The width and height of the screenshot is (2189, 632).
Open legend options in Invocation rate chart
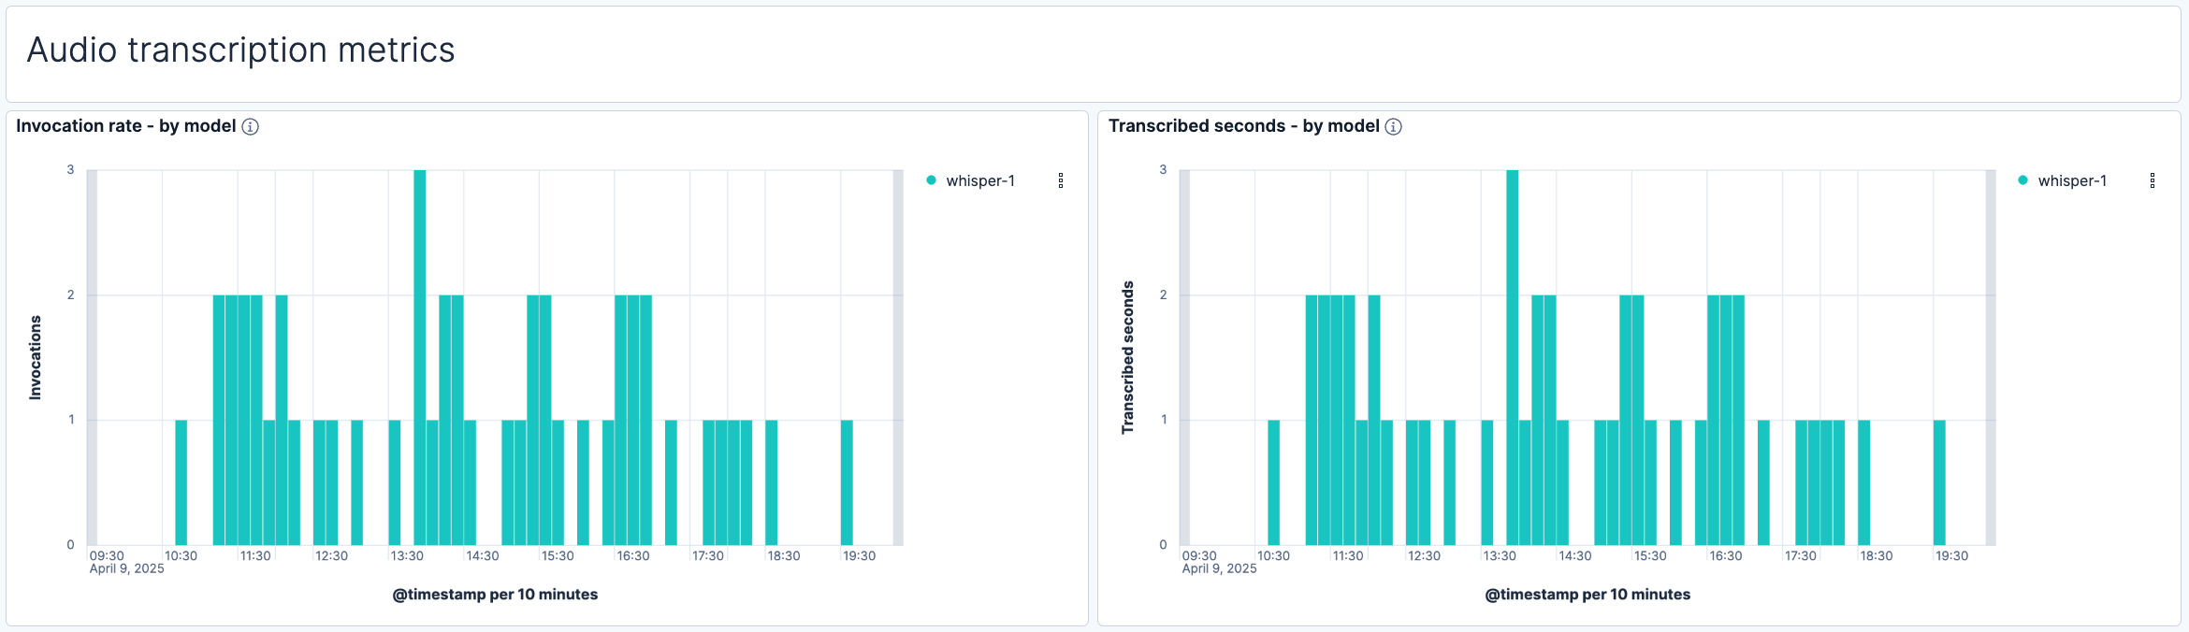coord(1060,180)
